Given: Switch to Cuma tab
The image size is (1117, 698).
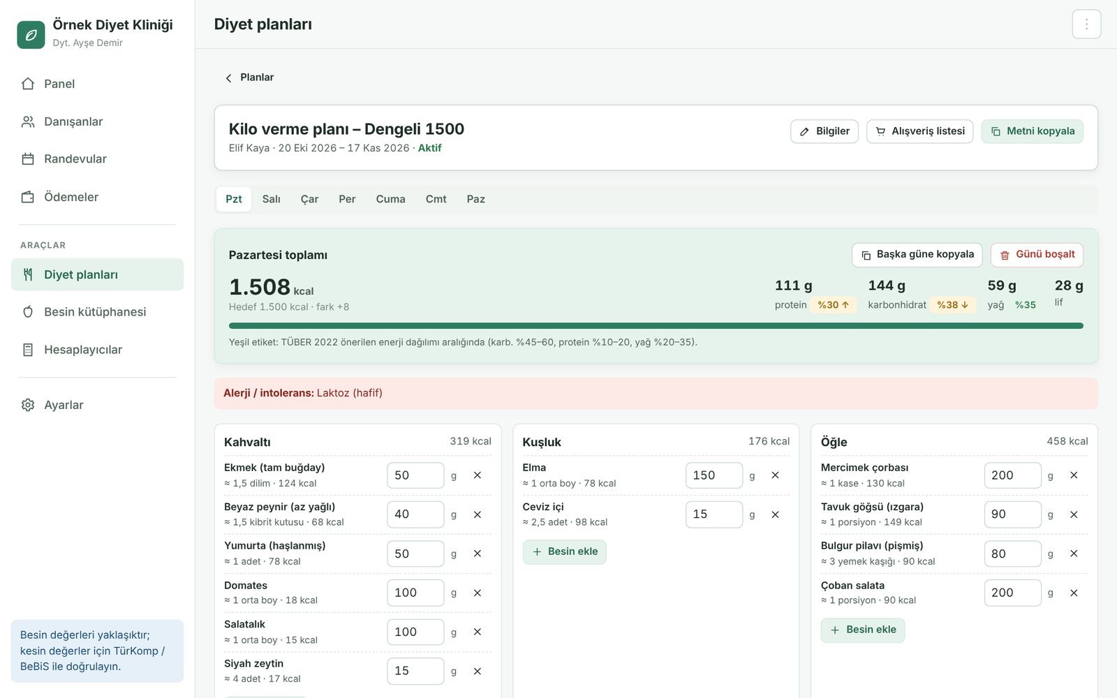Looking at the screenshot, I should coord(390,199).
